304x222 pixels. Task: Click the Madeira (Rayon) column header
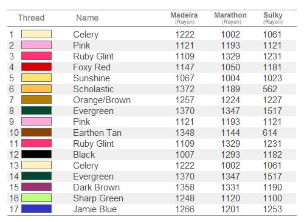pyautogui.click(x=184, y=18)
